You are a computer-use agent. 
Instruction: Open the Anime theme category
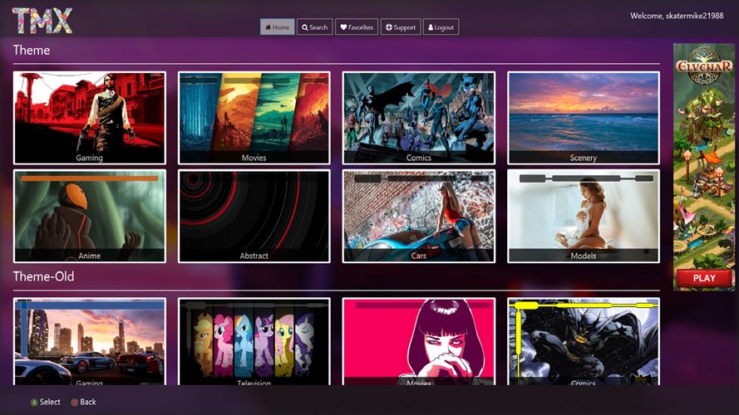point(90,216)
